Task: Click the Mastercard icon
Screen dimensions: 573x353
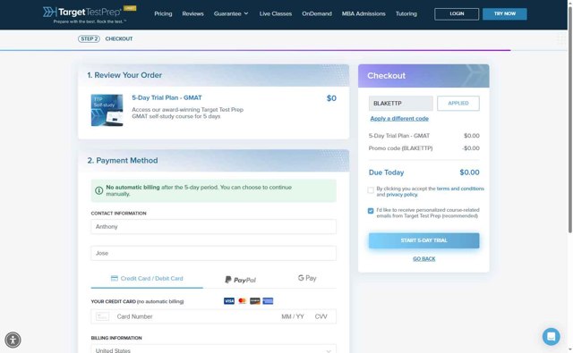Action: (242, 301)
